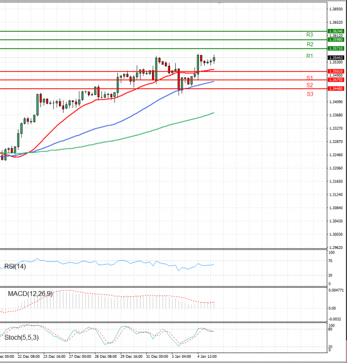Click the S2 support label
Image resolution: width=347 pixels, height=363 pixels.
point(310,85)
